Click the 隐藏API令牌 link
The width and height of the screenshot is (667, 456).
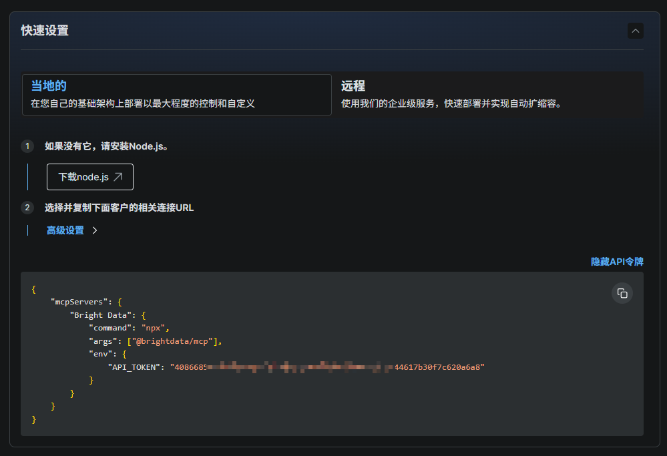point(617,262)
